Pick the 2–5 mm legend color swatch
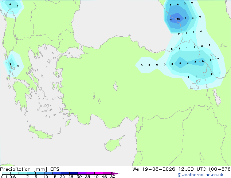231x178 pixels. [x=31, y=173]
